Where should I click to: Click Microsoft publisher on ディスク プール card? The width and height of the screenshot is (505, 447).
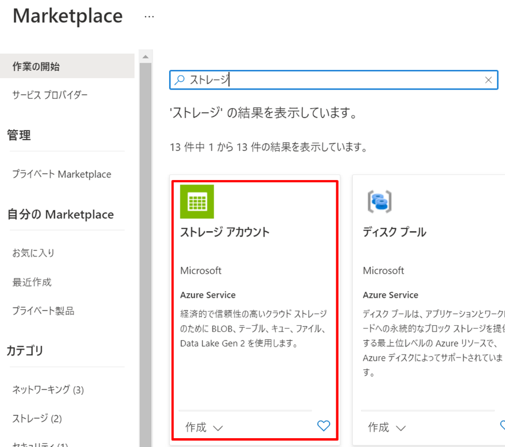(x=383, y=271)
